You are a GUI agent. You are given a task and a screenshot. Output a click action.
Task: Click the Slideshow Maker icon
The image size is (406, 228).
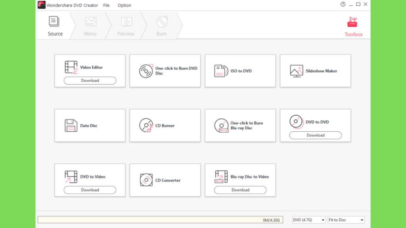297,71
